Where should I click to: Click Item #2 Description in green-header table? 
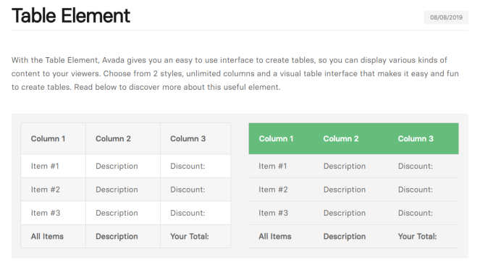tap(345, 190)
